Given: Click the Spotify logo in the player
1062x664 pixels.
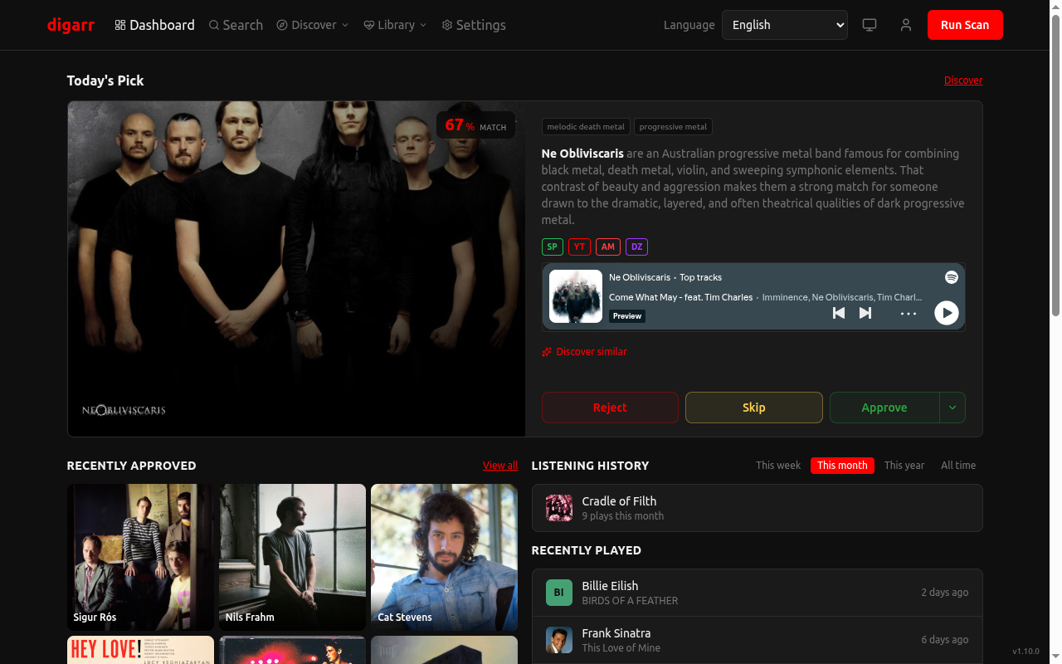Looking at the screenshot, I should [x=952, y=277].
